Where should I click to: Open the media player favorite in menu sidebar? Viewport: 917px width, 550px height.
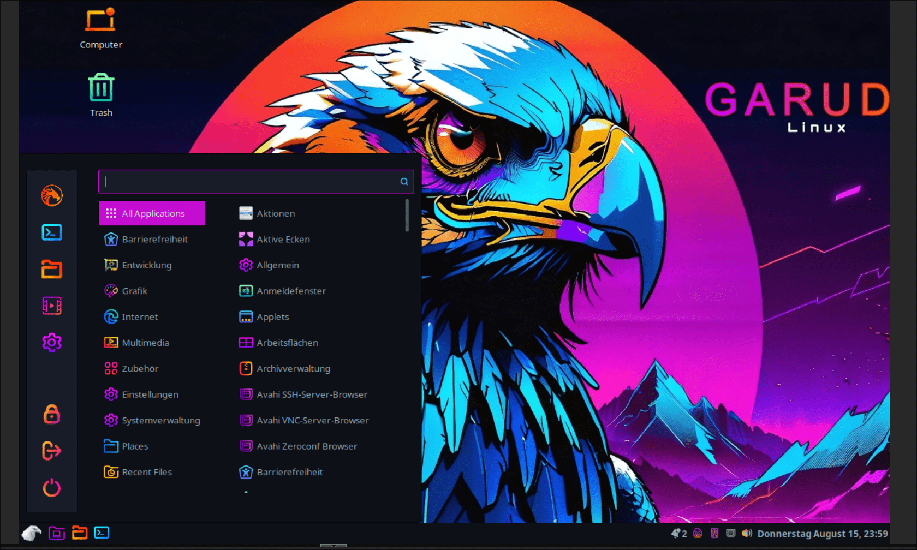[x=52, y=306]
